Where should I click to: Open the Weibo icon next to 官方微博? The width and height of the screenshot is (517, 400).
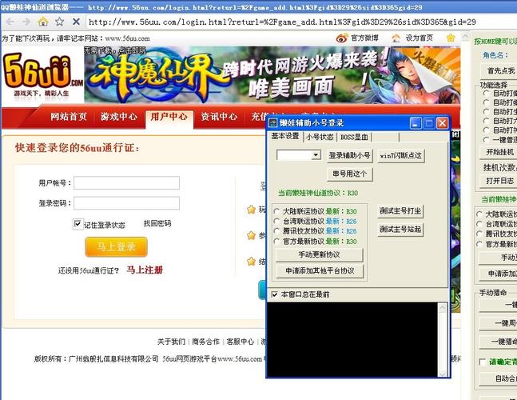point(342,38)
